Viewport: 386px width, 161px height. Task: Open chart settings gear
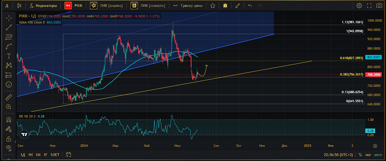coord(359,5)
